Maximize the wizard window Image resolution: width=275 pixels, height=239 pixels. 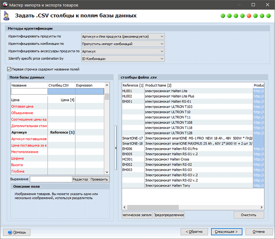[x=253, y=5]
